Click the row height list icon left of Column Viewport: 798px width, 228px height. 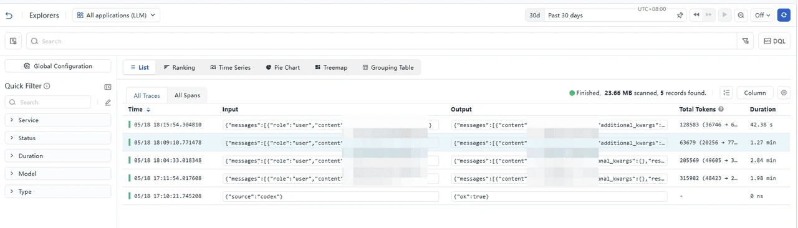coord(726,93)
